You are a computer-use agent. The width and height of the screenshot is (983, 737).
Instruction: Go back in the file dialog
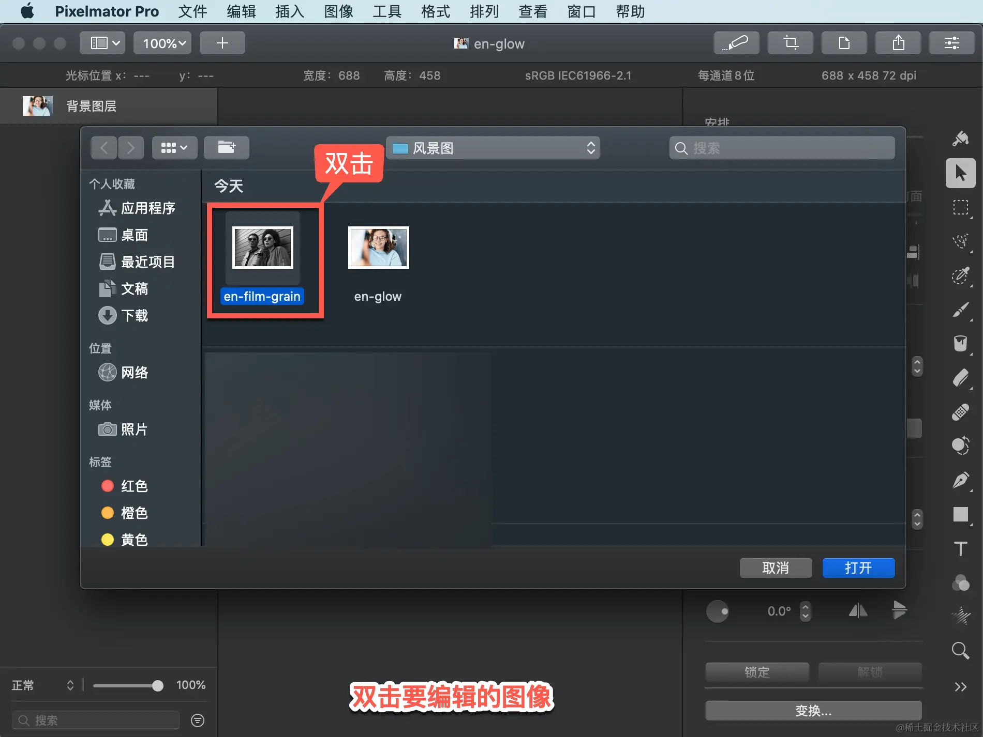104,148
